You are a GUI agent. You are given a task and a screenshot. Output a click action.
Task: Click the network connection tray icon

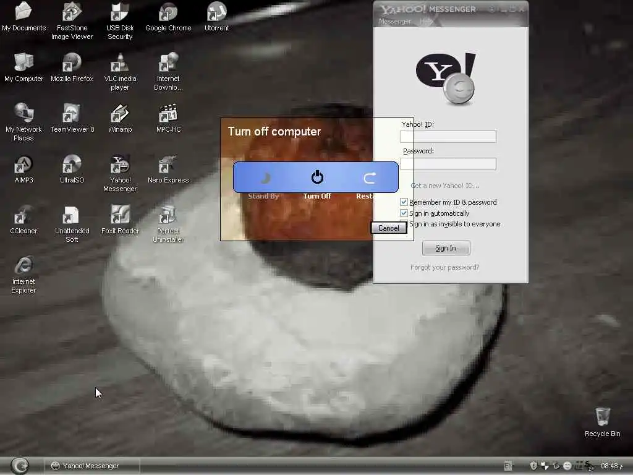pos(545,466)
